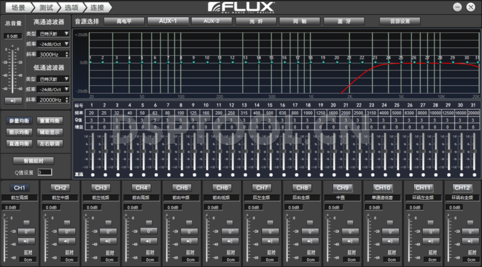The height and width of the screenshot is (267, 482).
Task: Open low-pass filter 类型 dropdown
Action: (53, 79)
